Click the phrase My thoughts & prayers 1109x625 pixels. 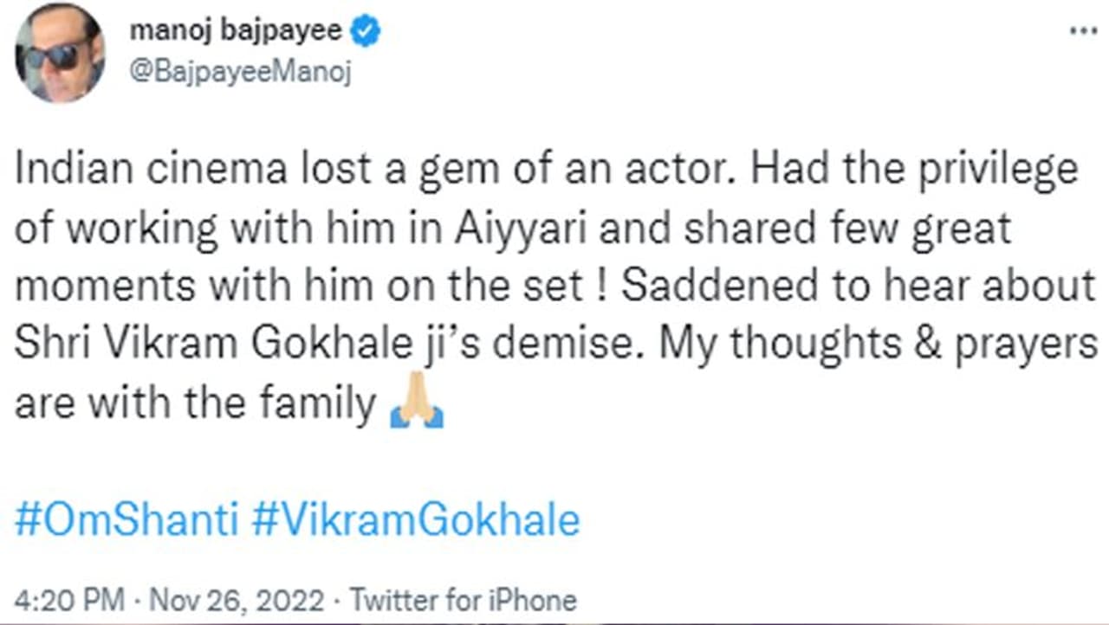(879, 345)
